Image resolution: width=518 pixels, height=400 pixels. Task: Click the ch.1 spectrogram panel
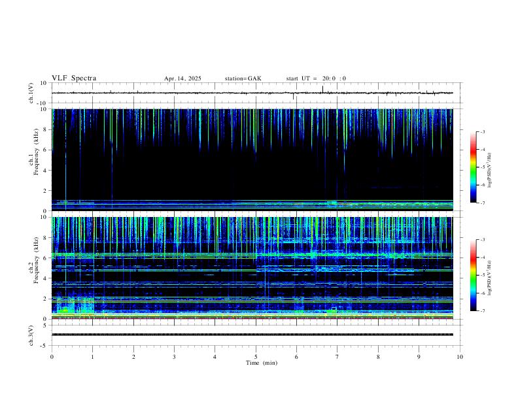click(252, 159)
